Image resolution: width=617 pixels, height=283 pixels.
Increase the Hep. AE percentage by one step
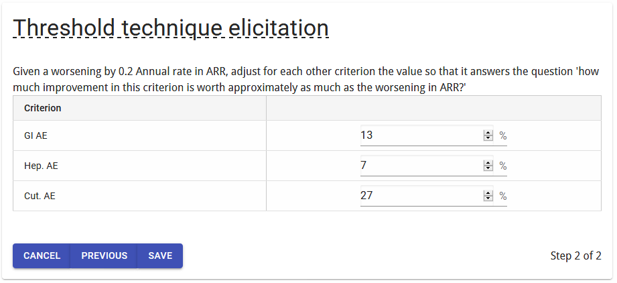(488, 163)
